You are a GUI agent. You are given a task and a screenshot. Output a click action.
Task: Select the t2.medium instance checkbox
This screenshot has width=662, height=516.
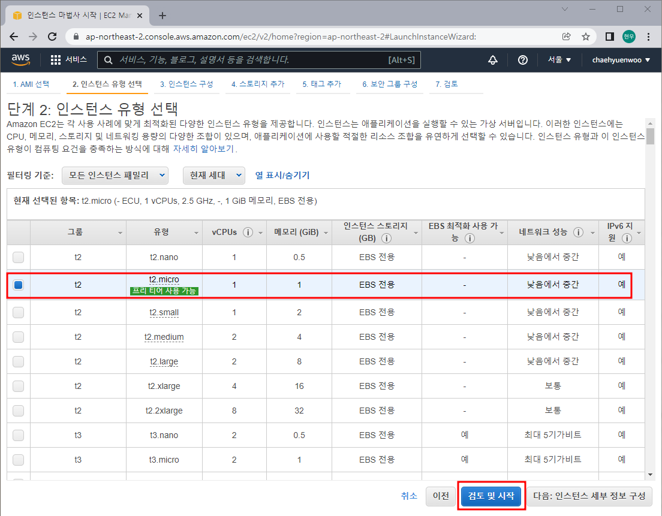point(18,337)
